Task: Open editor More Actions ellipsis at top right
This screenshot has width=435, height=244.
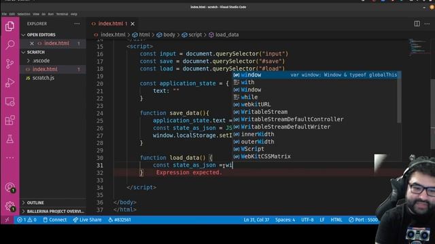Action: (x=428, y=24)
